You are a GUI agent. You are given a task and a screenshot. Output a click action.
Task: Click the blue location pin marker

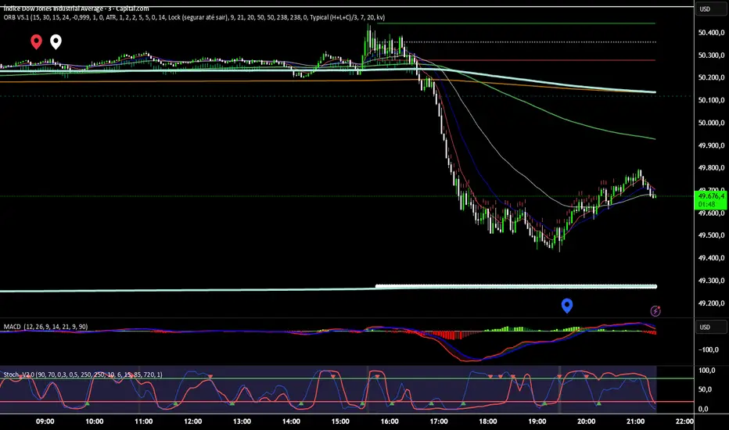pyautogui.click(x=567, y=305)
